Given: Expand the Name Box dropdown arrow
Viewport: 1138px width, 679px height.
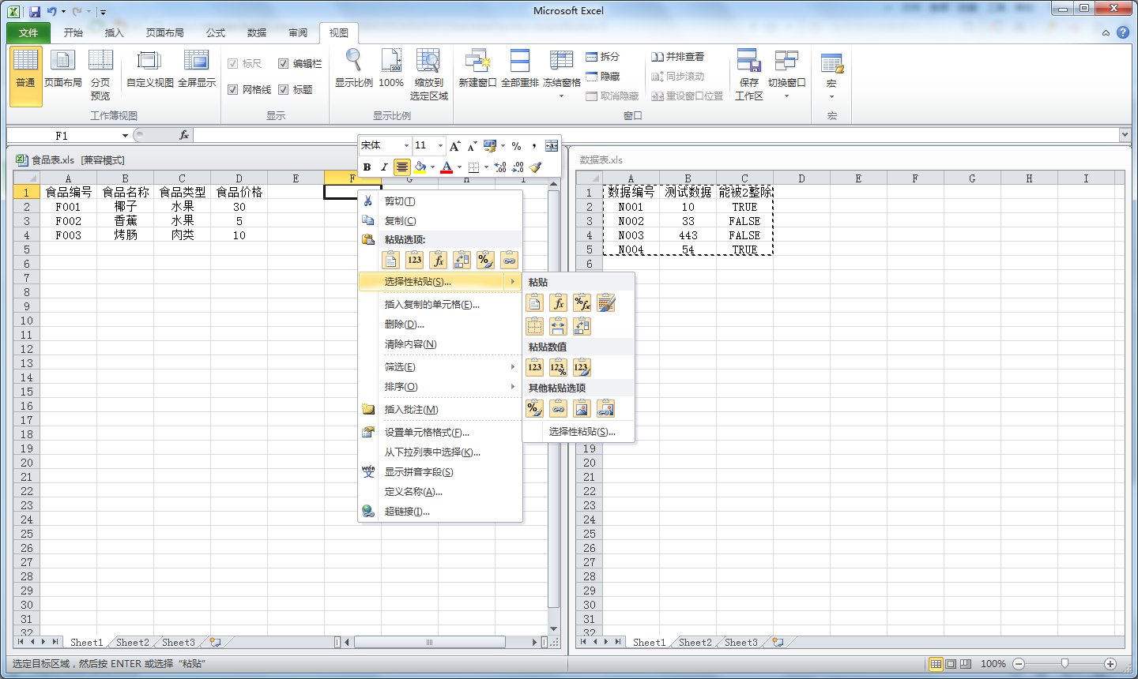Looking at the screenshot, I should click(125, 136).
